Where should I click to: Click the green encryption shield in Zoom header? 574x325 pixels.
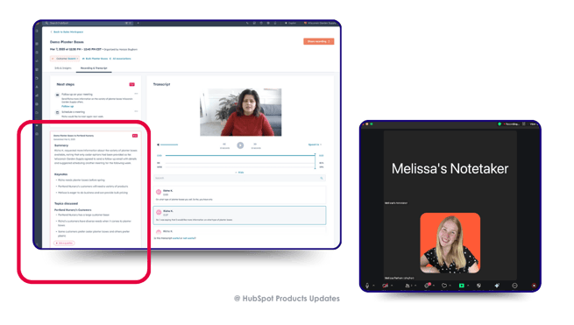point(500,124)
